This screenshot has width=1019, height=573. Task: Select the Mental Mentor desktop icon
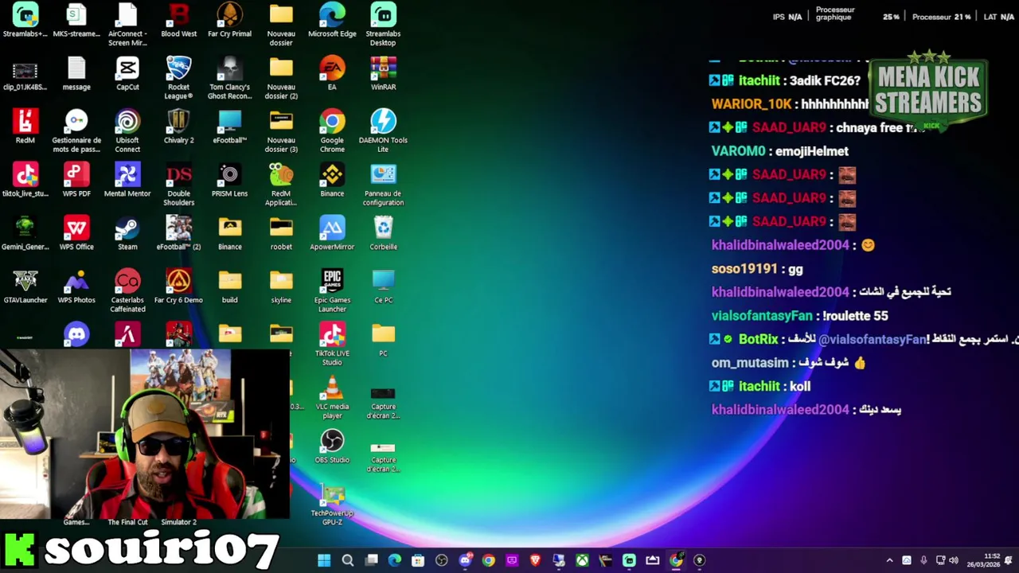click(x=127, y=181)
